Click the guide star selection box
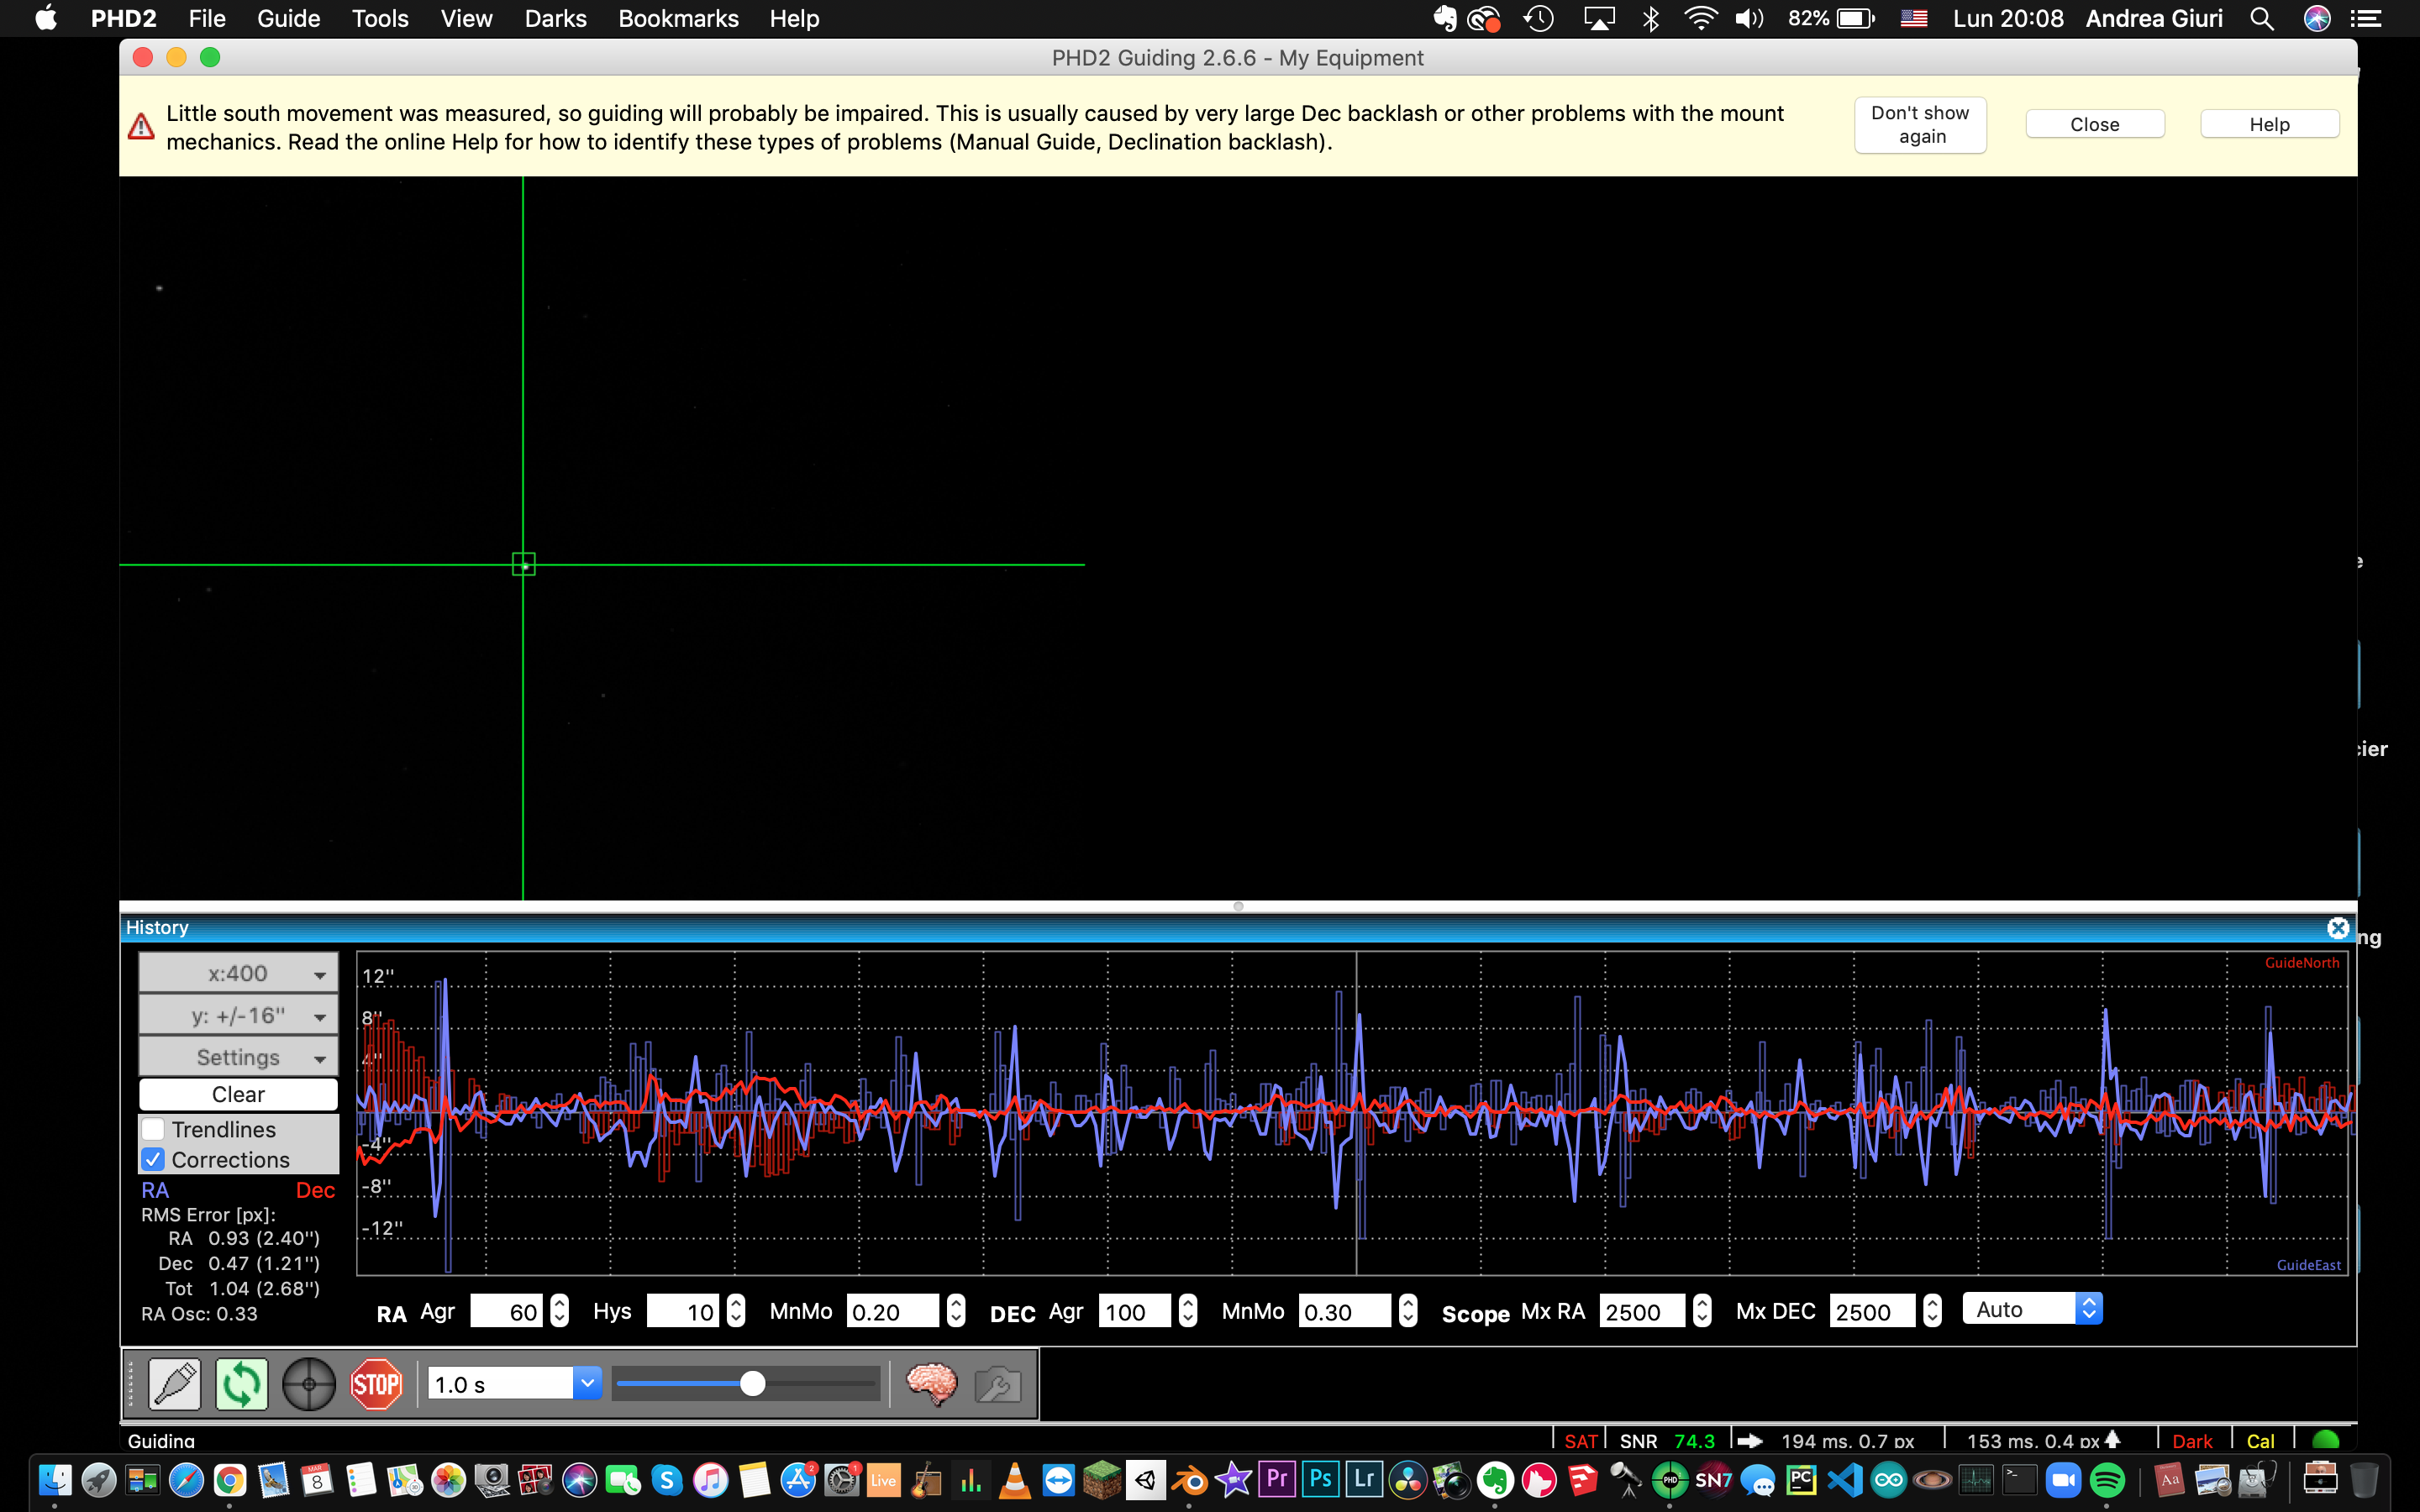The height and width of the screenshot is (1512, 2420). [523, 565]
